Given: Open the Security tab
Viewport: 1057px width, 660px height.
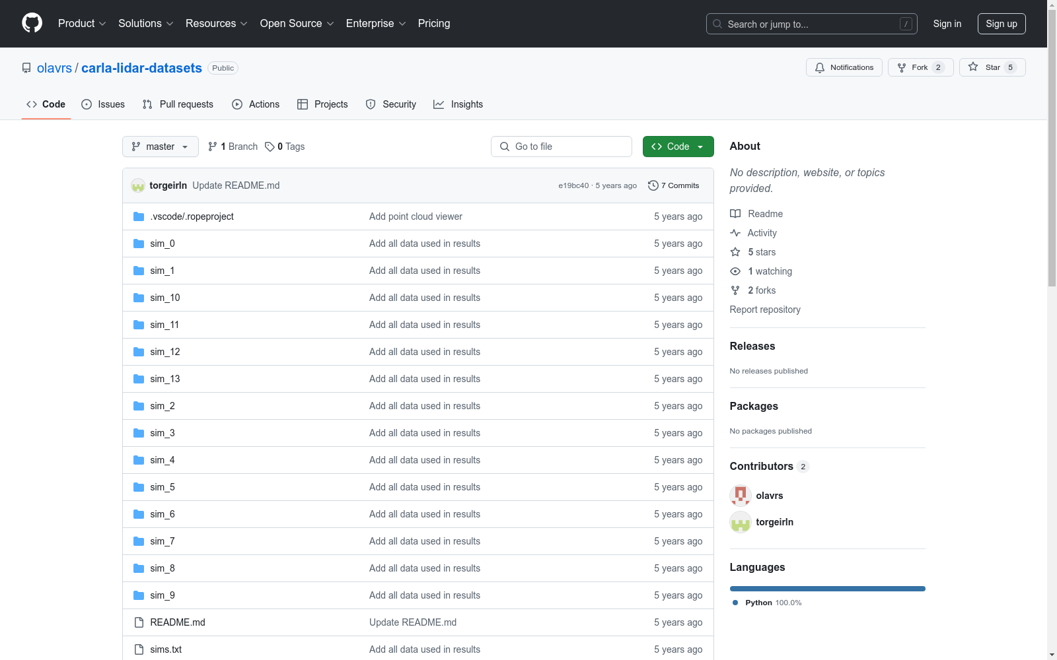Looking at the screenshot, I should click(x=391, y=104).
